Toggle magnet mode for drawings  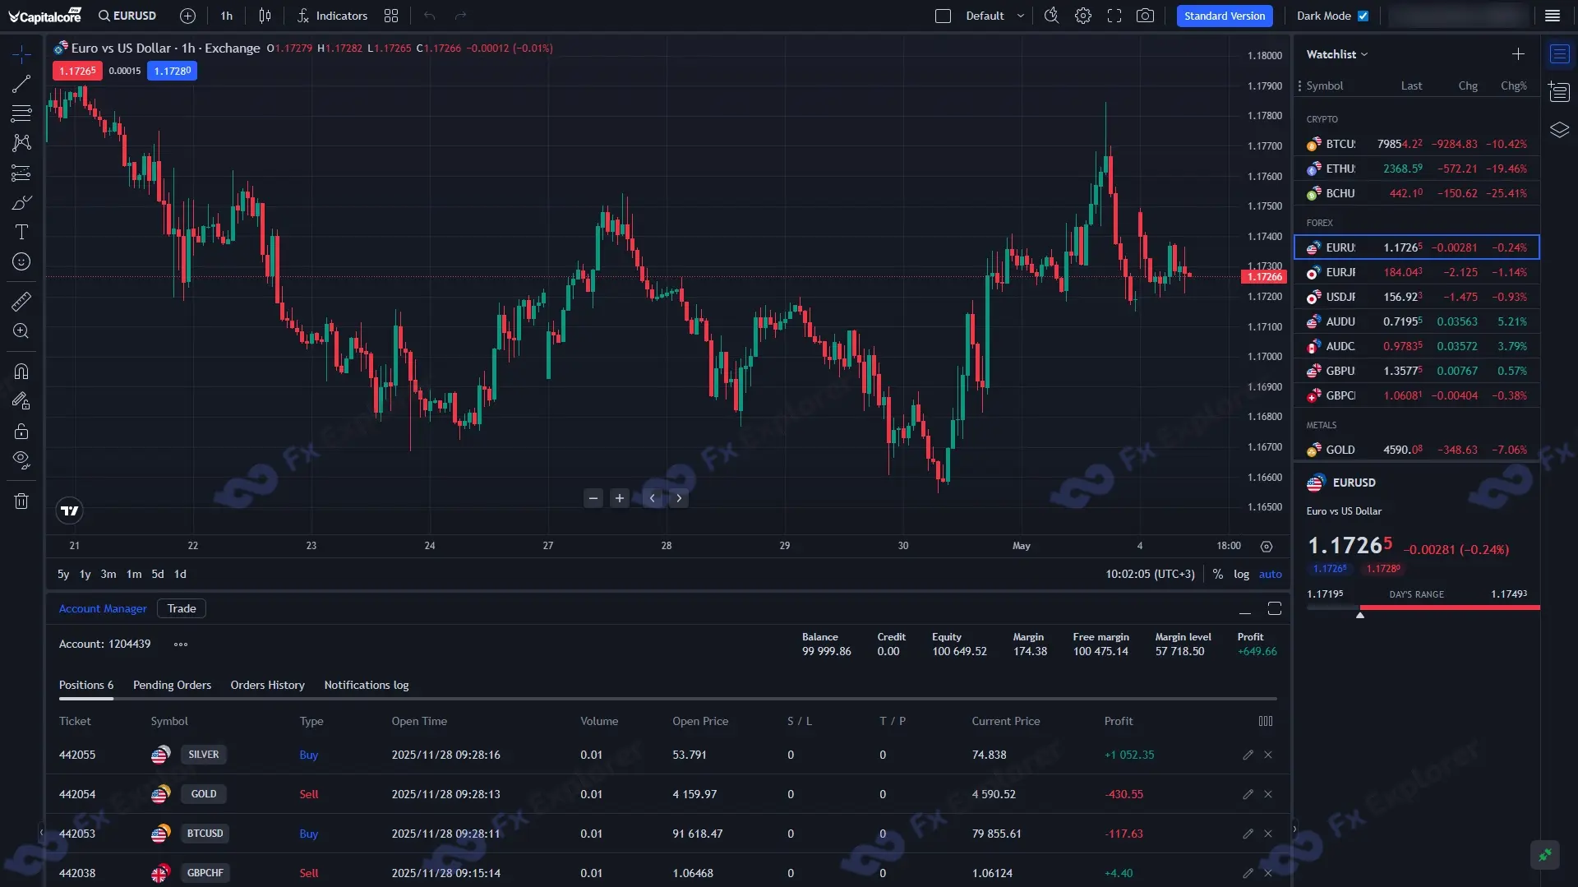coord(21,371)
